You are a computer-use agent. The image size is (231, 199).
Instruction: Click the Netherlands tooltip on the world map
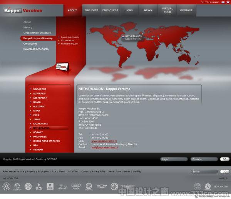(132, 38)
